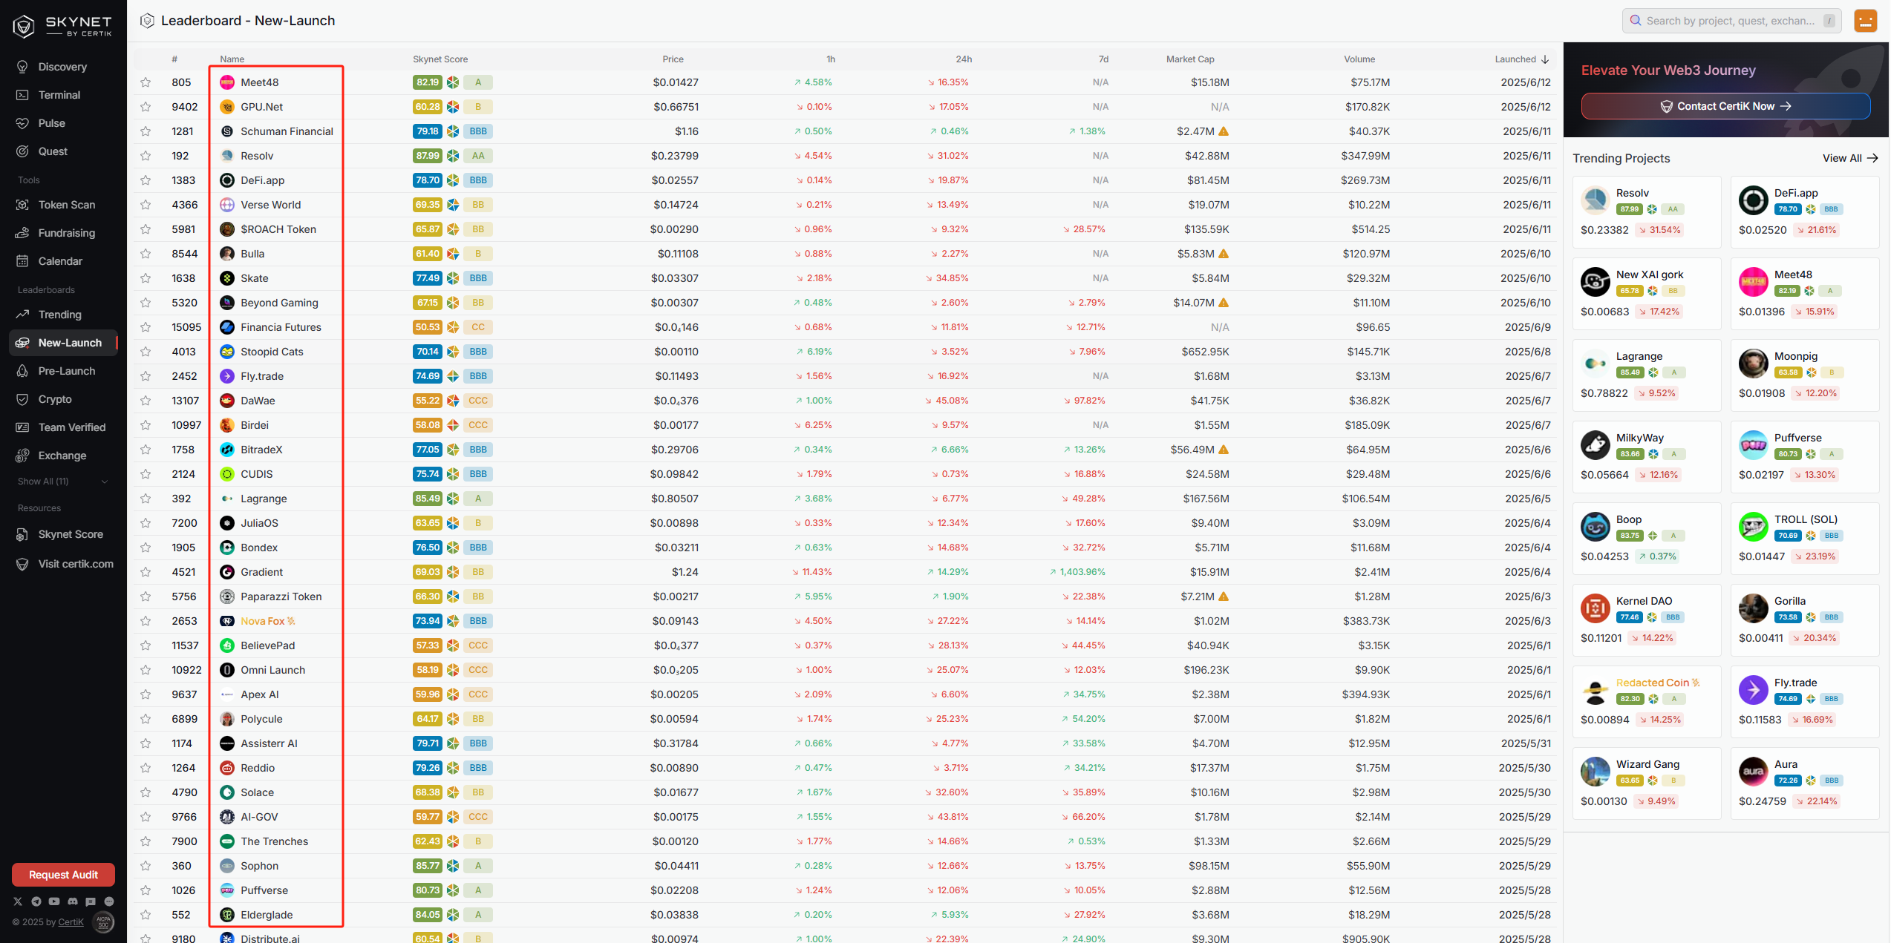
Task: Star the Meet48 row as favorite
Action: (146, 82)
